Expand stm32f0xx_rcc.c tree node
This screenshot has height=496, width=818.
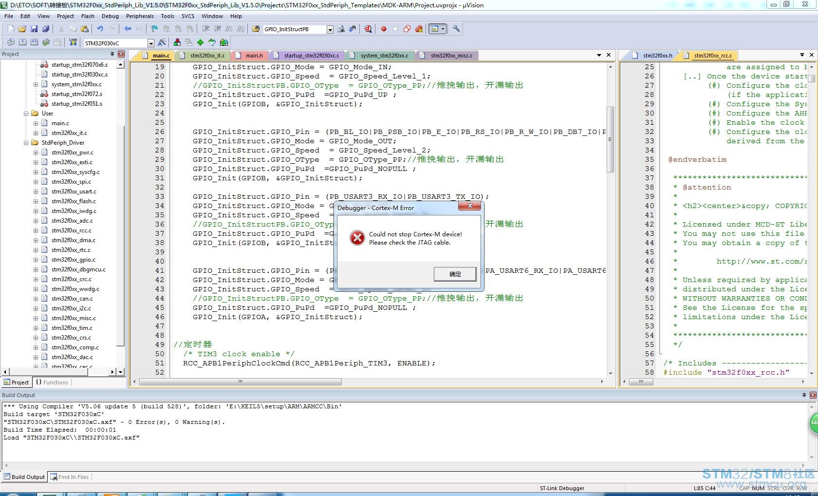(36, 230)
